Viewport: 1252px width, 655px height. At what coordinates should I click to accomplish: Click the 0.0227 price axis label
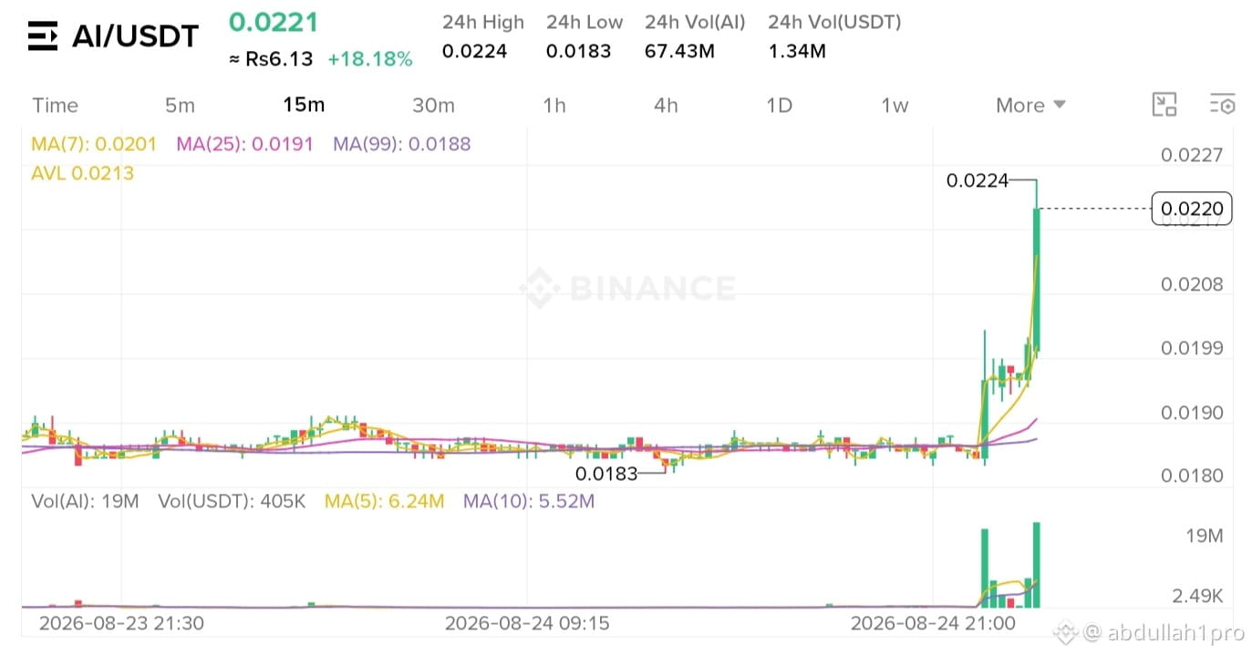[x=1191, y=155]
